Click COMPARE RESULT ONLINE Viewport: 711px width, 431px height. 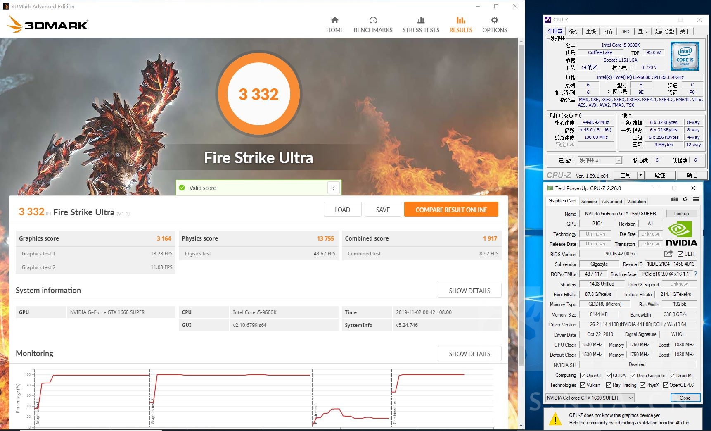point(451,210)
